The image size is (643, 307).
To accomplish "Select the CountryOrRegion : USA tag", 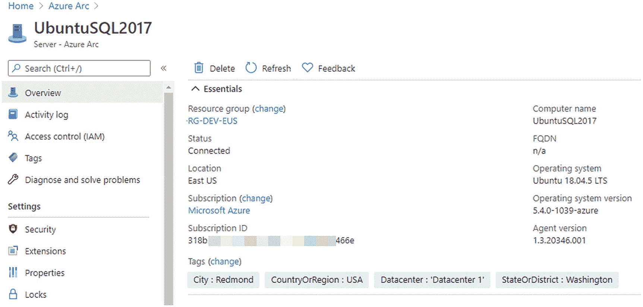I will tap(317, 280).
